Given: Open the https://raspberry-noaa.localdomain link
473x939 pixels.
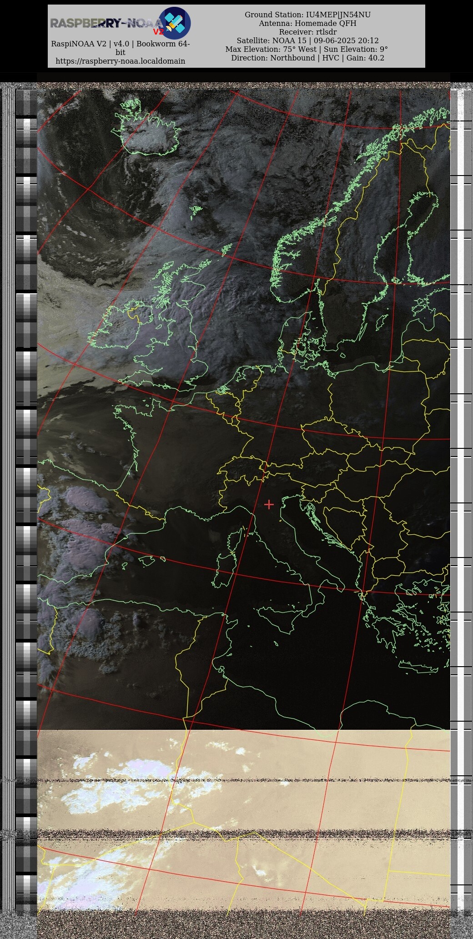Looking at the screenshot, I should tap(121, 61).
